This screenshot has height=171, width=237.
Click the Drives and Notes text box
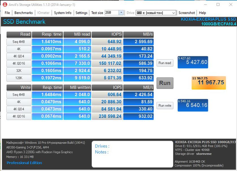pos(132,154)
